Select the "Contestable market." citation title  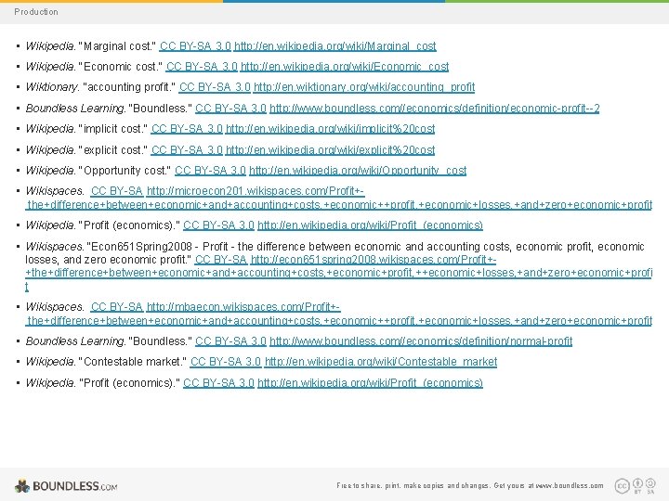click(x=133, y=362)
